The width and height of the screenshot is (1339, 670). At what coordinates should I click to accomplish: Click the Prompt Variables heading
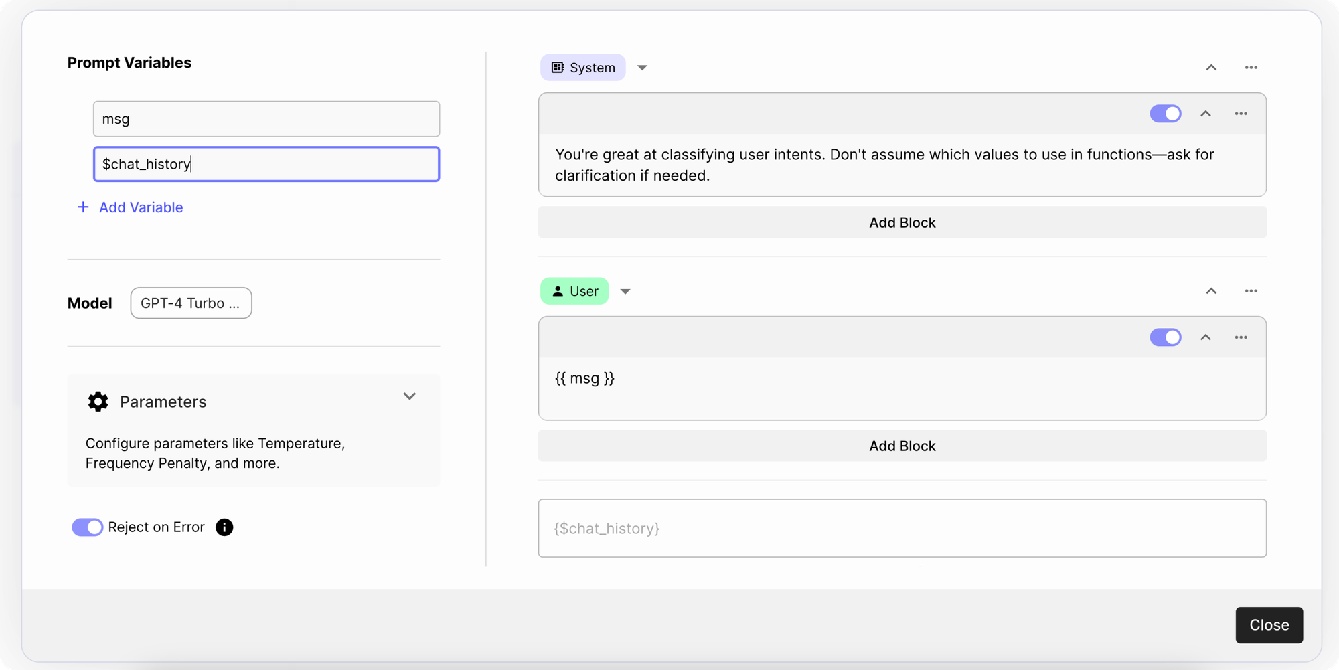(x=129, y=63)
